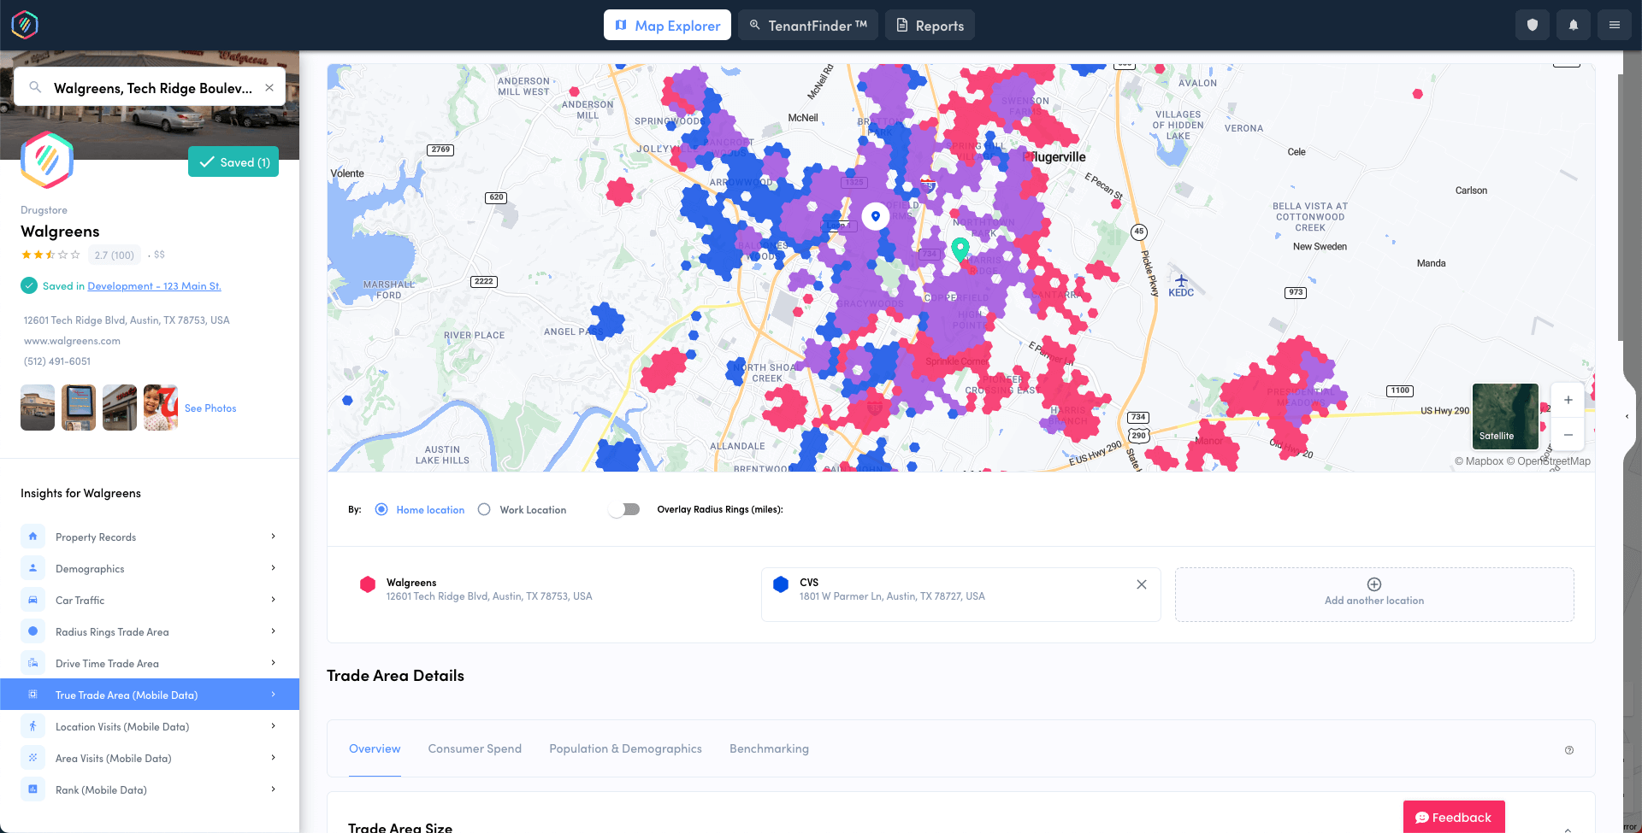This screenshot has width=1642, height=833.
Task: Expand Location Visits (Mobile Data) chevron
Action: [273, 725]
